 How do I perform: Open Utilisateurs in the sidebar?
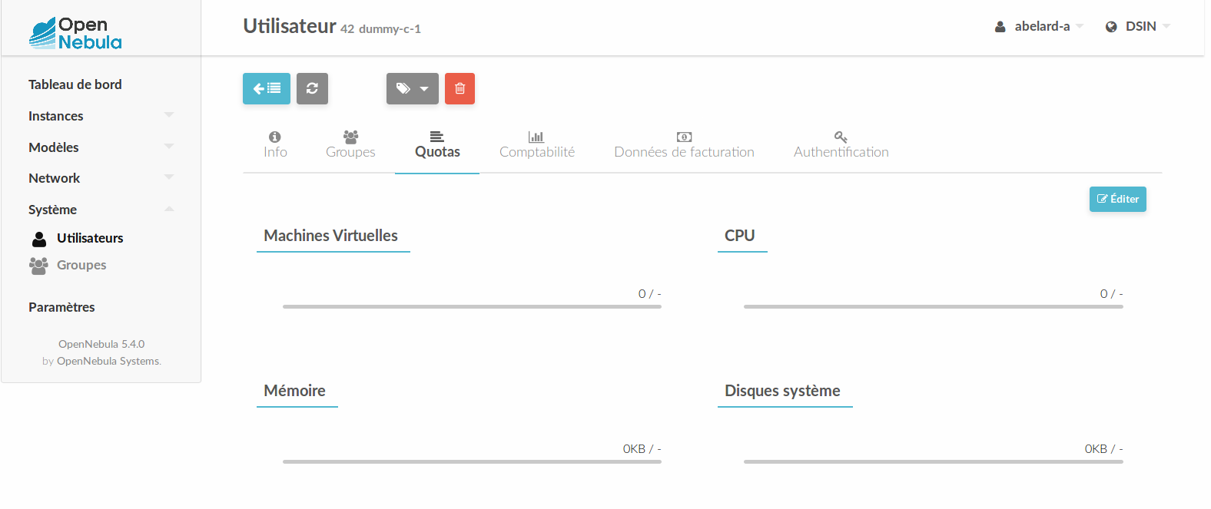(89, 238)
